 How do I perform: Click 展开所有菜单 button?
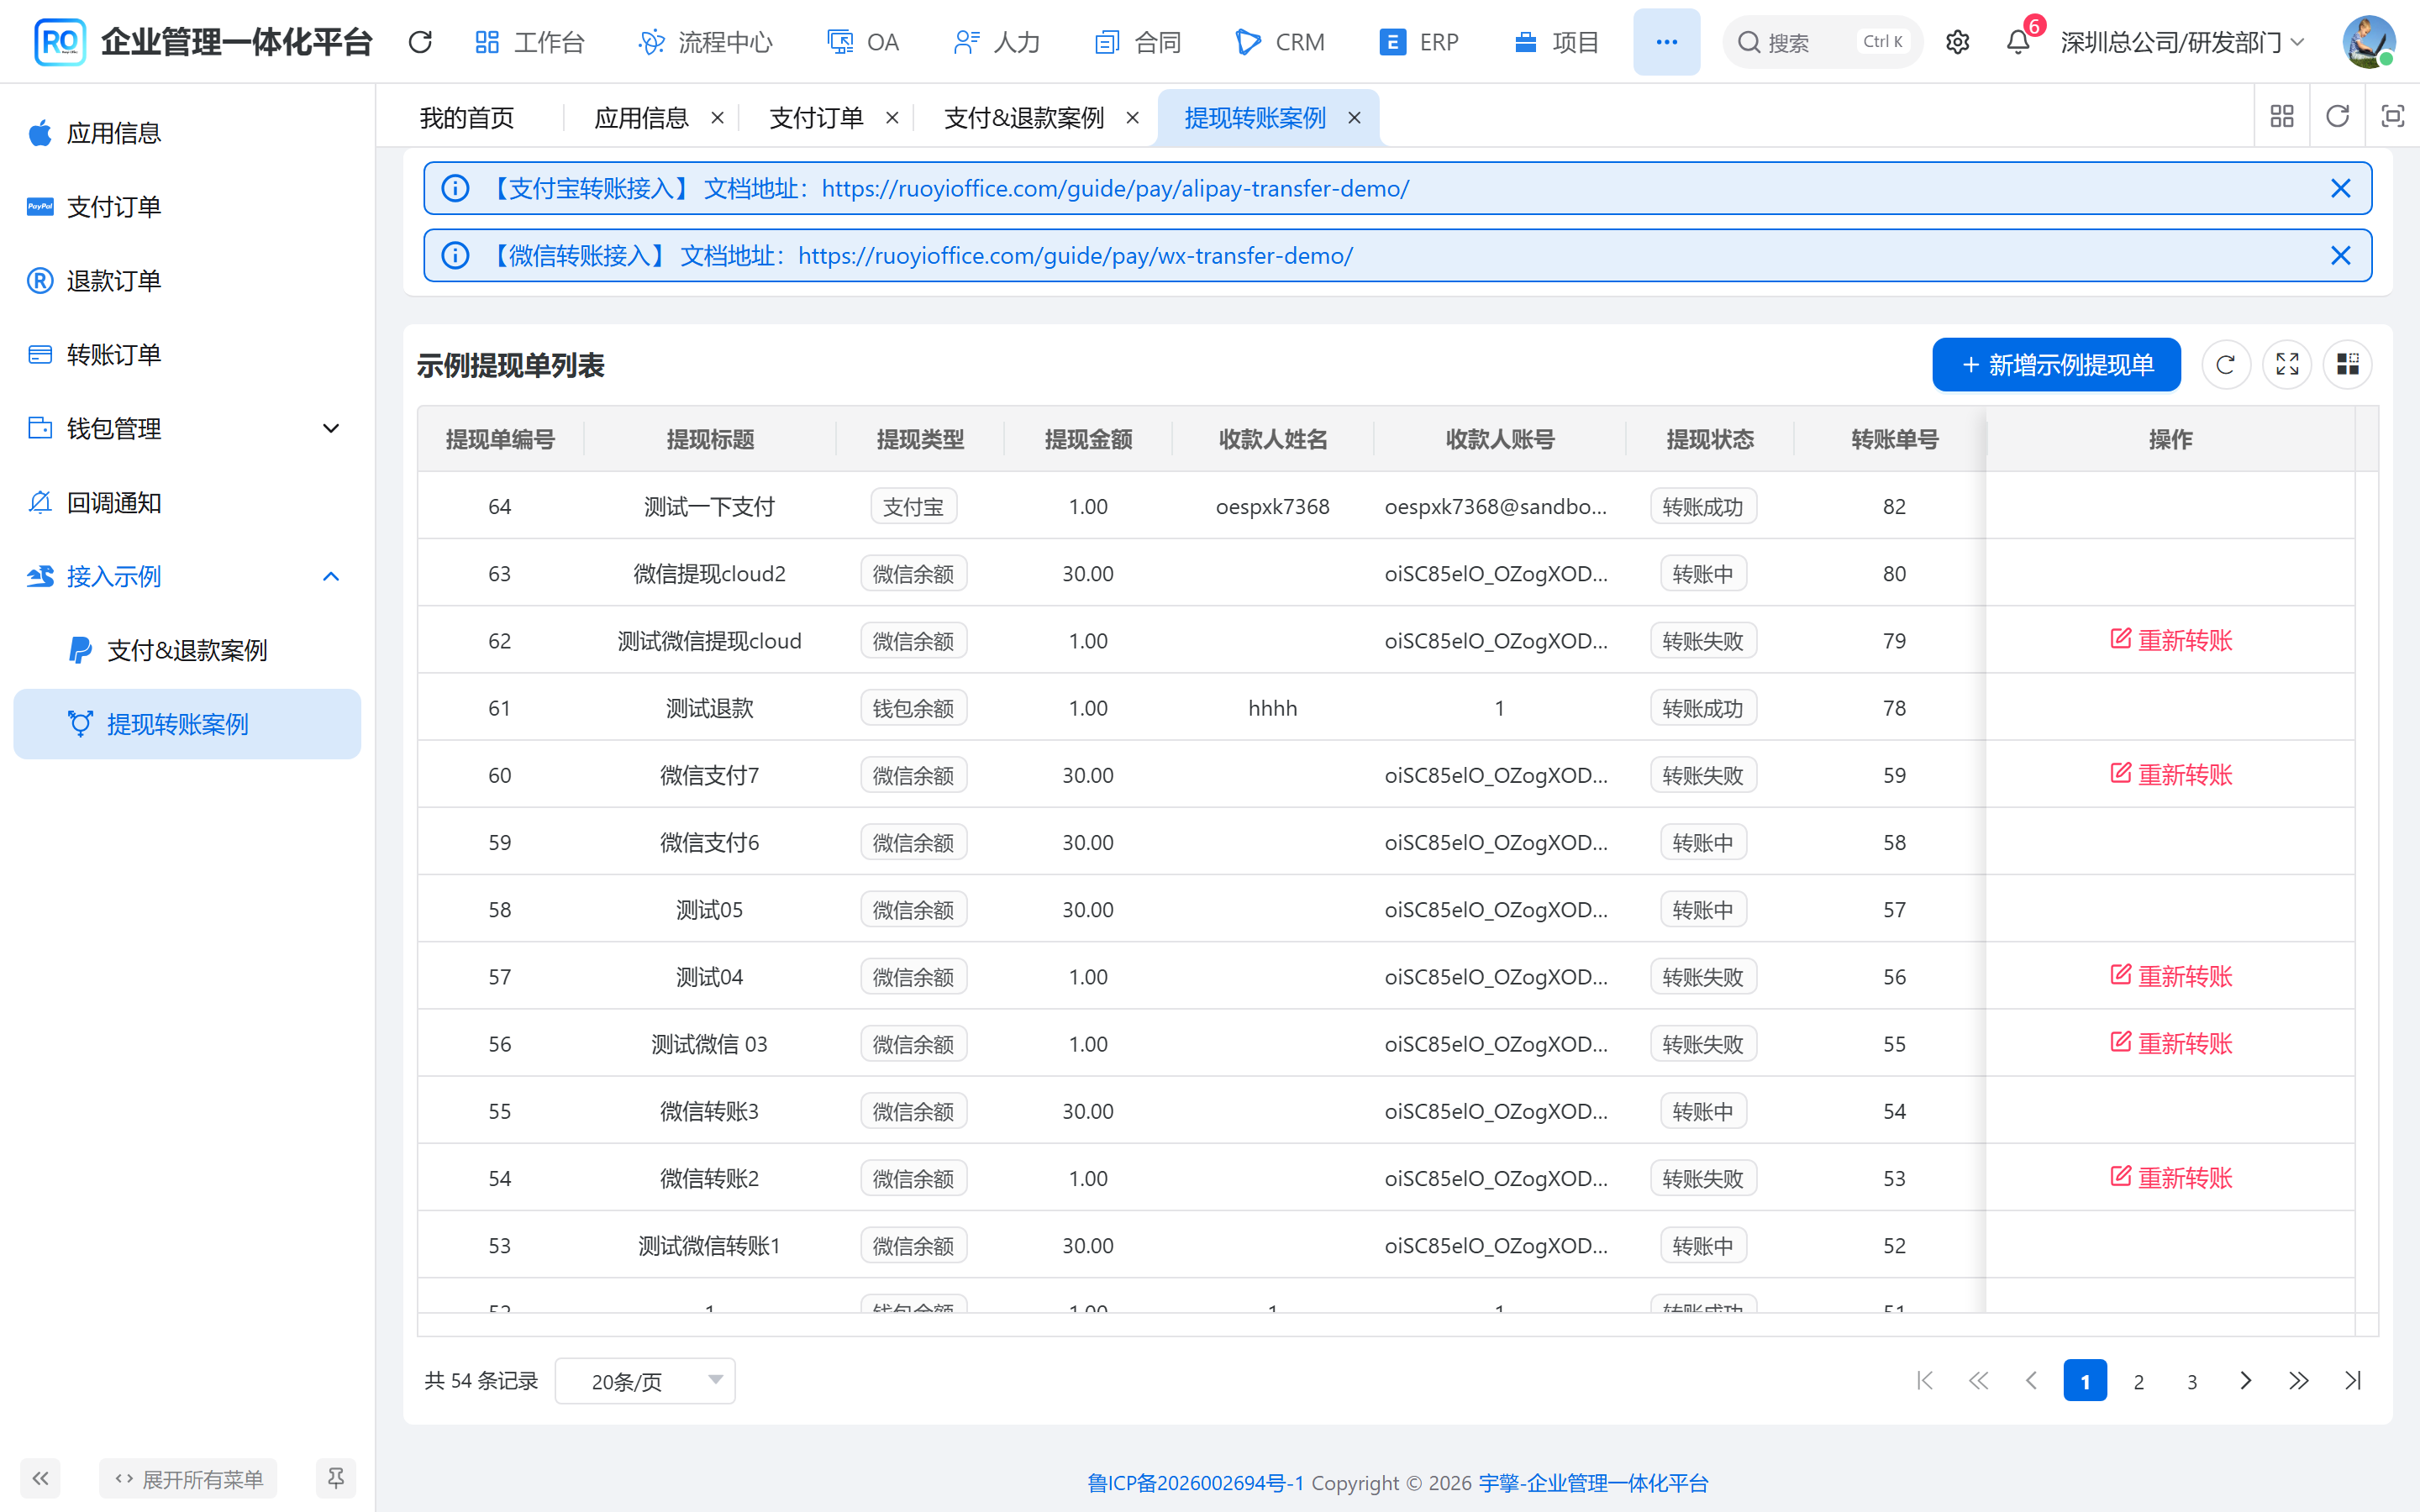(188, 1478)
